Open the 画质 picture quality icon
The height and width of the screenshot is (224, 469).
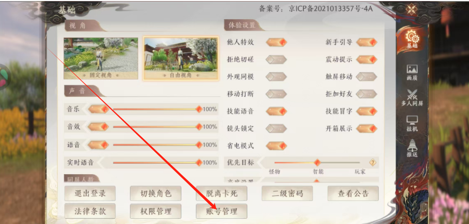412,73
